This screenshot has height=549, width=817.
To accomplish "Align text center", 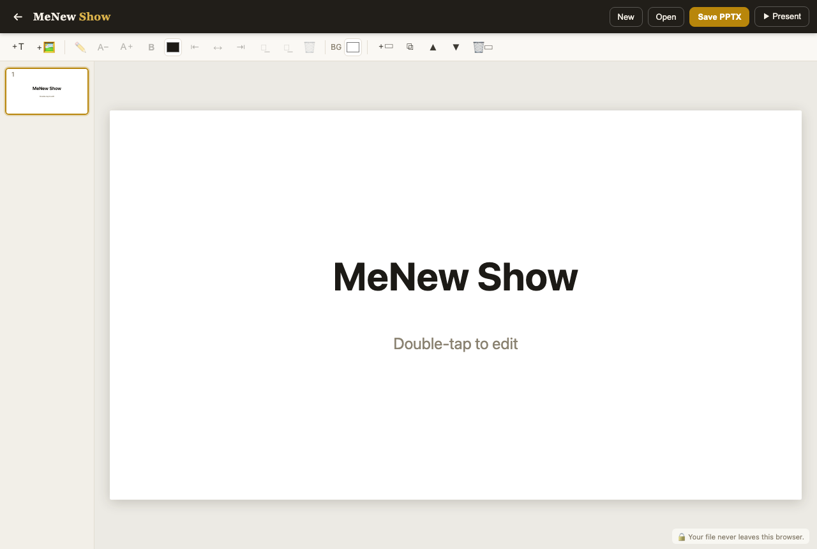I will 218,47.
